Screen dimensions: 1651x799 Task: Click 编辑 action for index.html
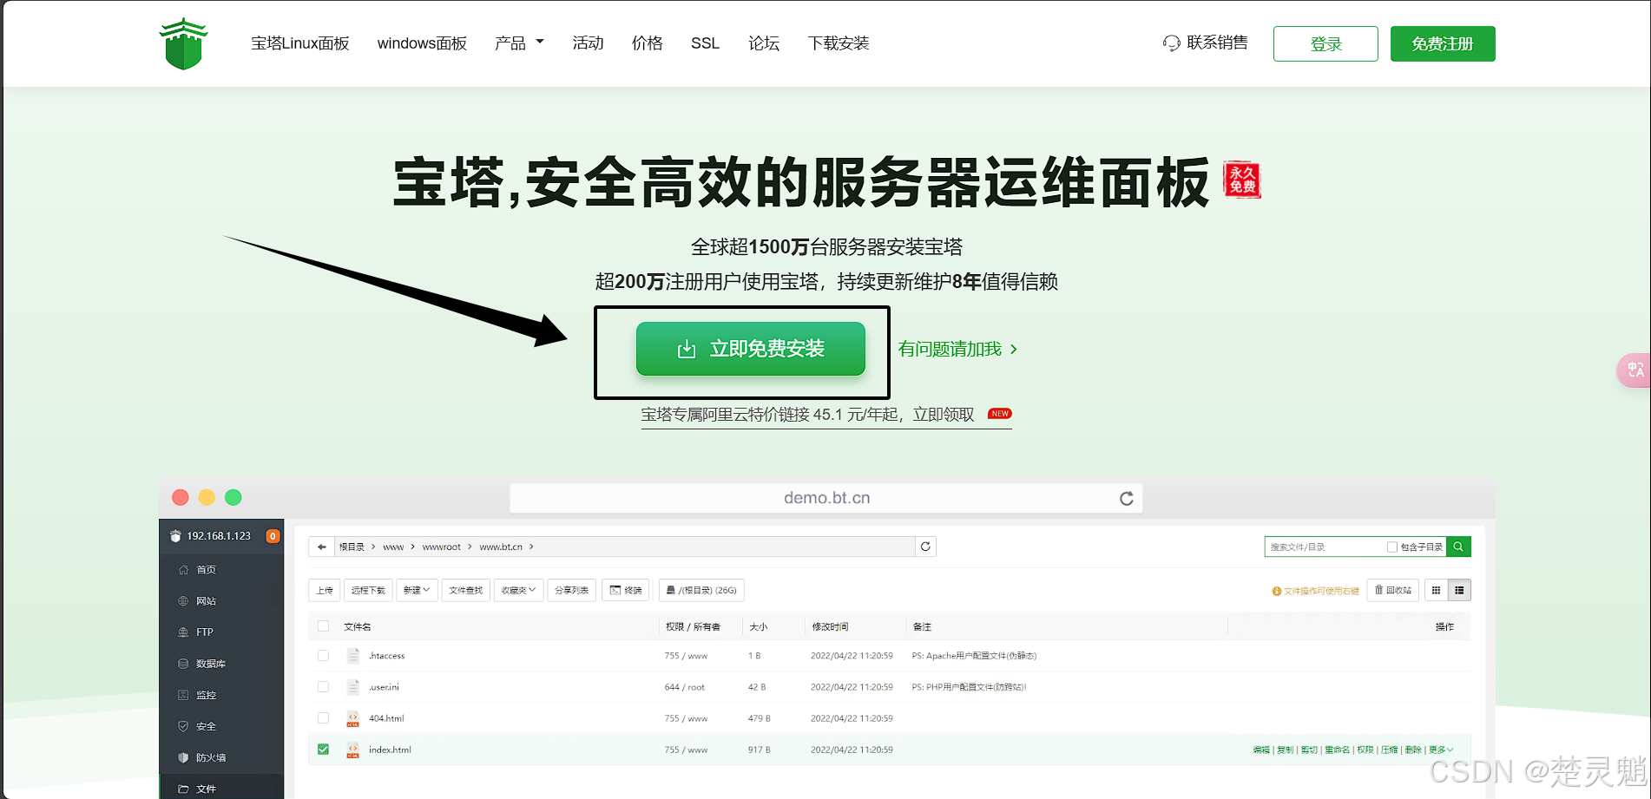pos(1261,750)
